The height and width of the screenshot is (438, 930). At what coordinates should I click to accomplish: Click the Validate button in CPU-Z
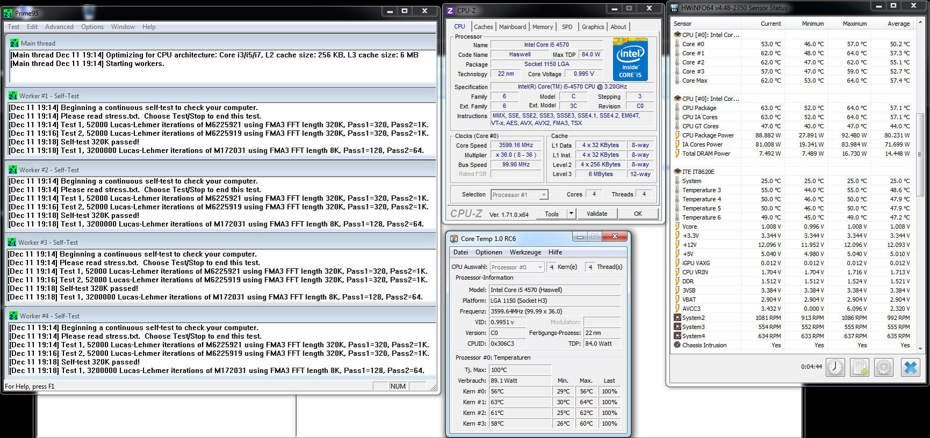(597, 214)
